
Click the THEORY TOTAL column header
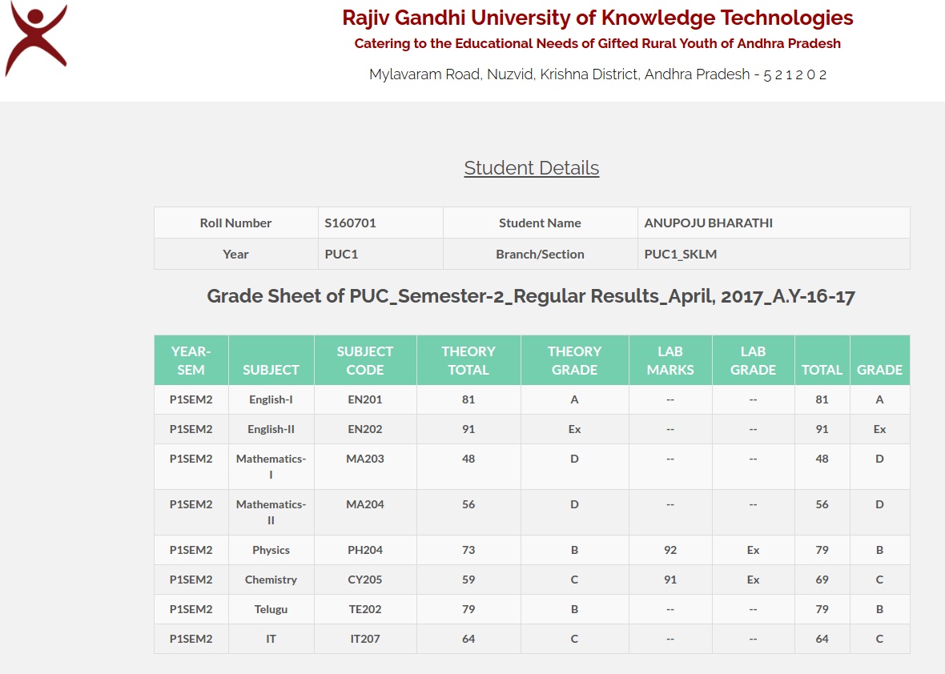click(468, 360)
